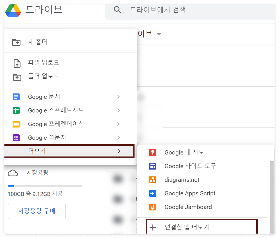Click the 100GB 중 9.12GB 사용 text

pos(35,194)
